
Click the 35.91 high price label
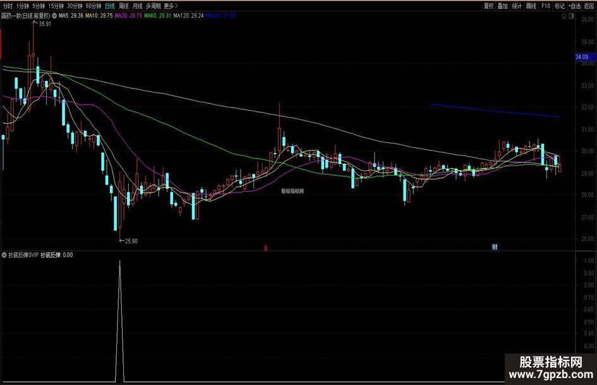pos(45,23)
